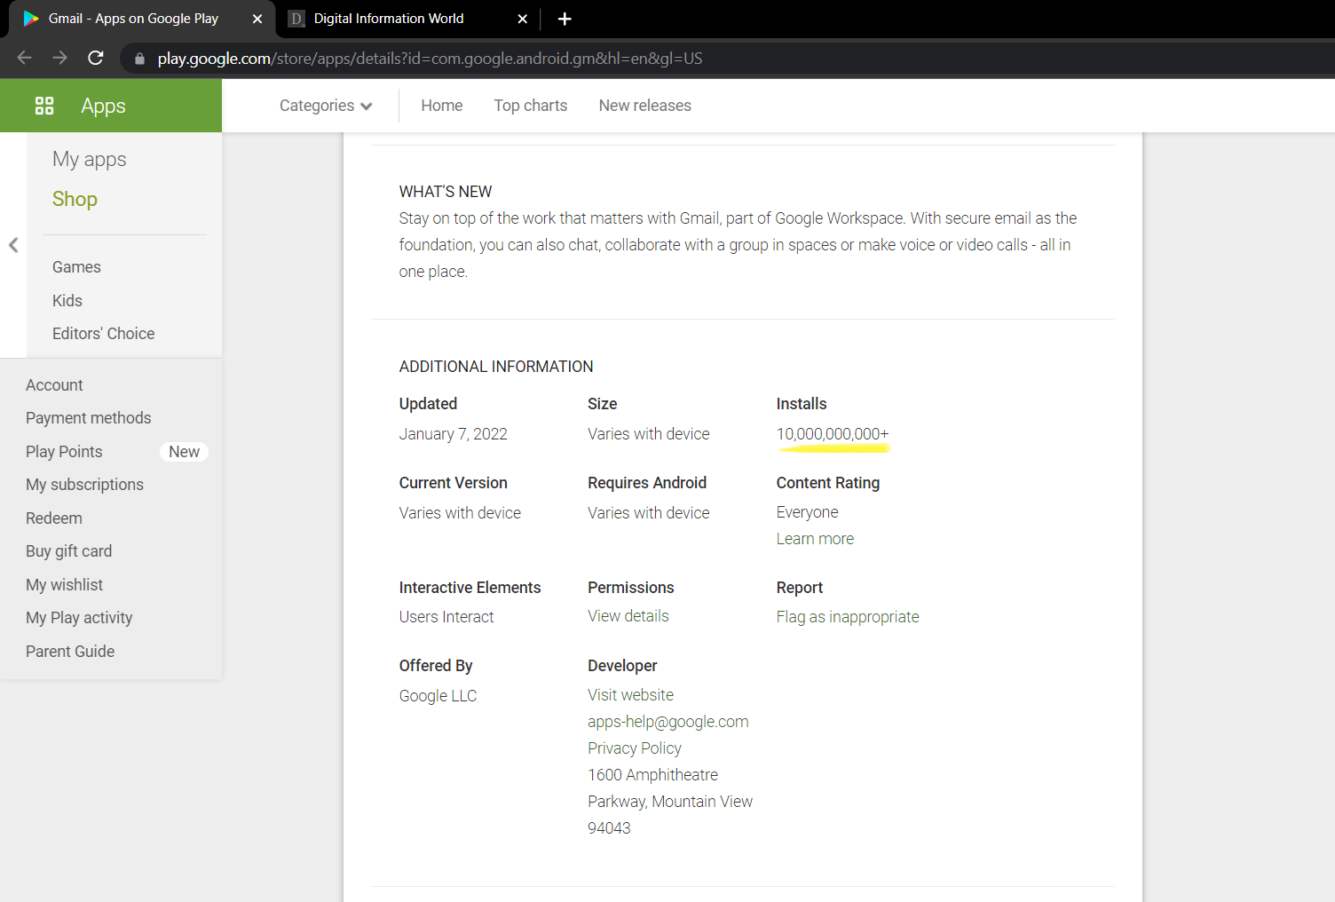
Task: Click the address bar URL
Action: (430, 59)
